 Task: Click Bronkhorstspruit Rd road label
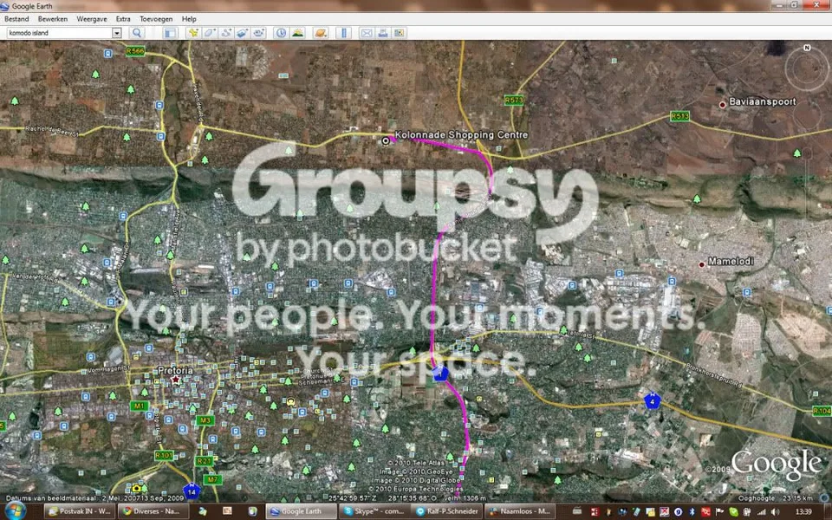point(713,375)
